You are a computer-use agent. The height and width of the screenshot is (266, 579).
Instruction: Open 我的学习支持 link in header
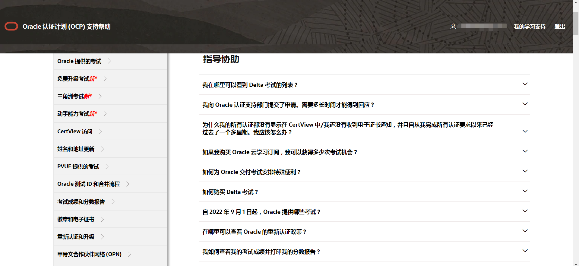(x=530, y=27)
